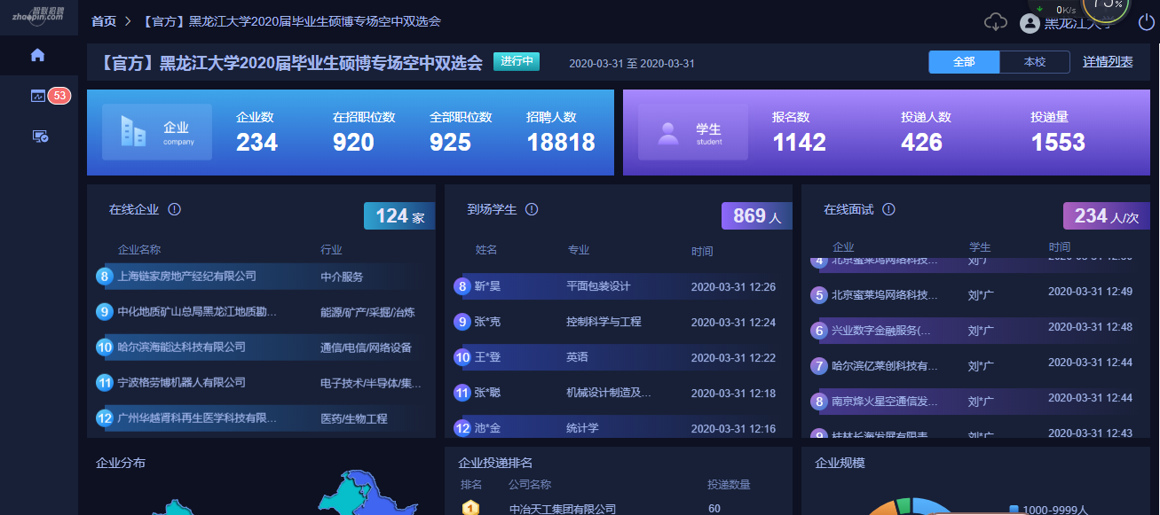Click 1000-9999人 legend swatch
Image resolution: width=1160 pixels, height=515 pixels.
[x=1014, y=510]
